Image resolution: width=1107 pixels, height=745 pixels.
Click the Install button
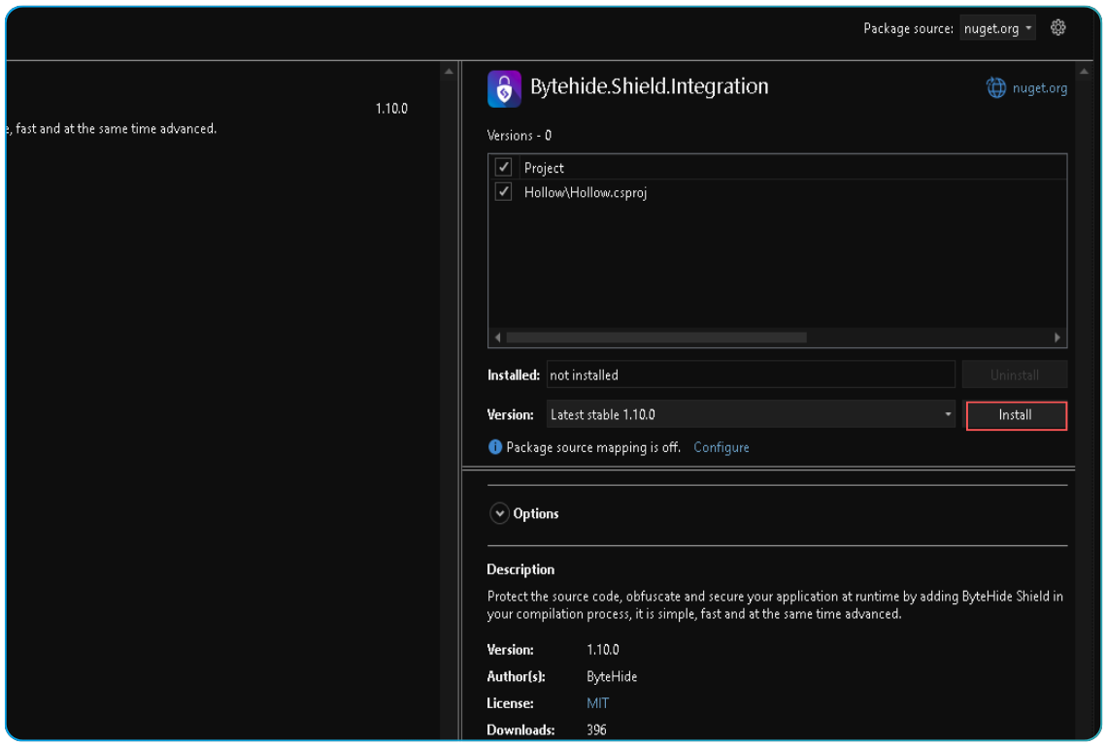(x=1016, y=414)
